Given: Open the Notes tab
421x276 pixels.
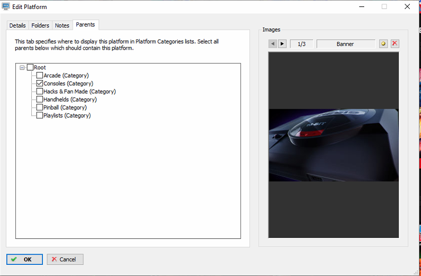Looking at the screenshot, I should [x=62, y=25].
